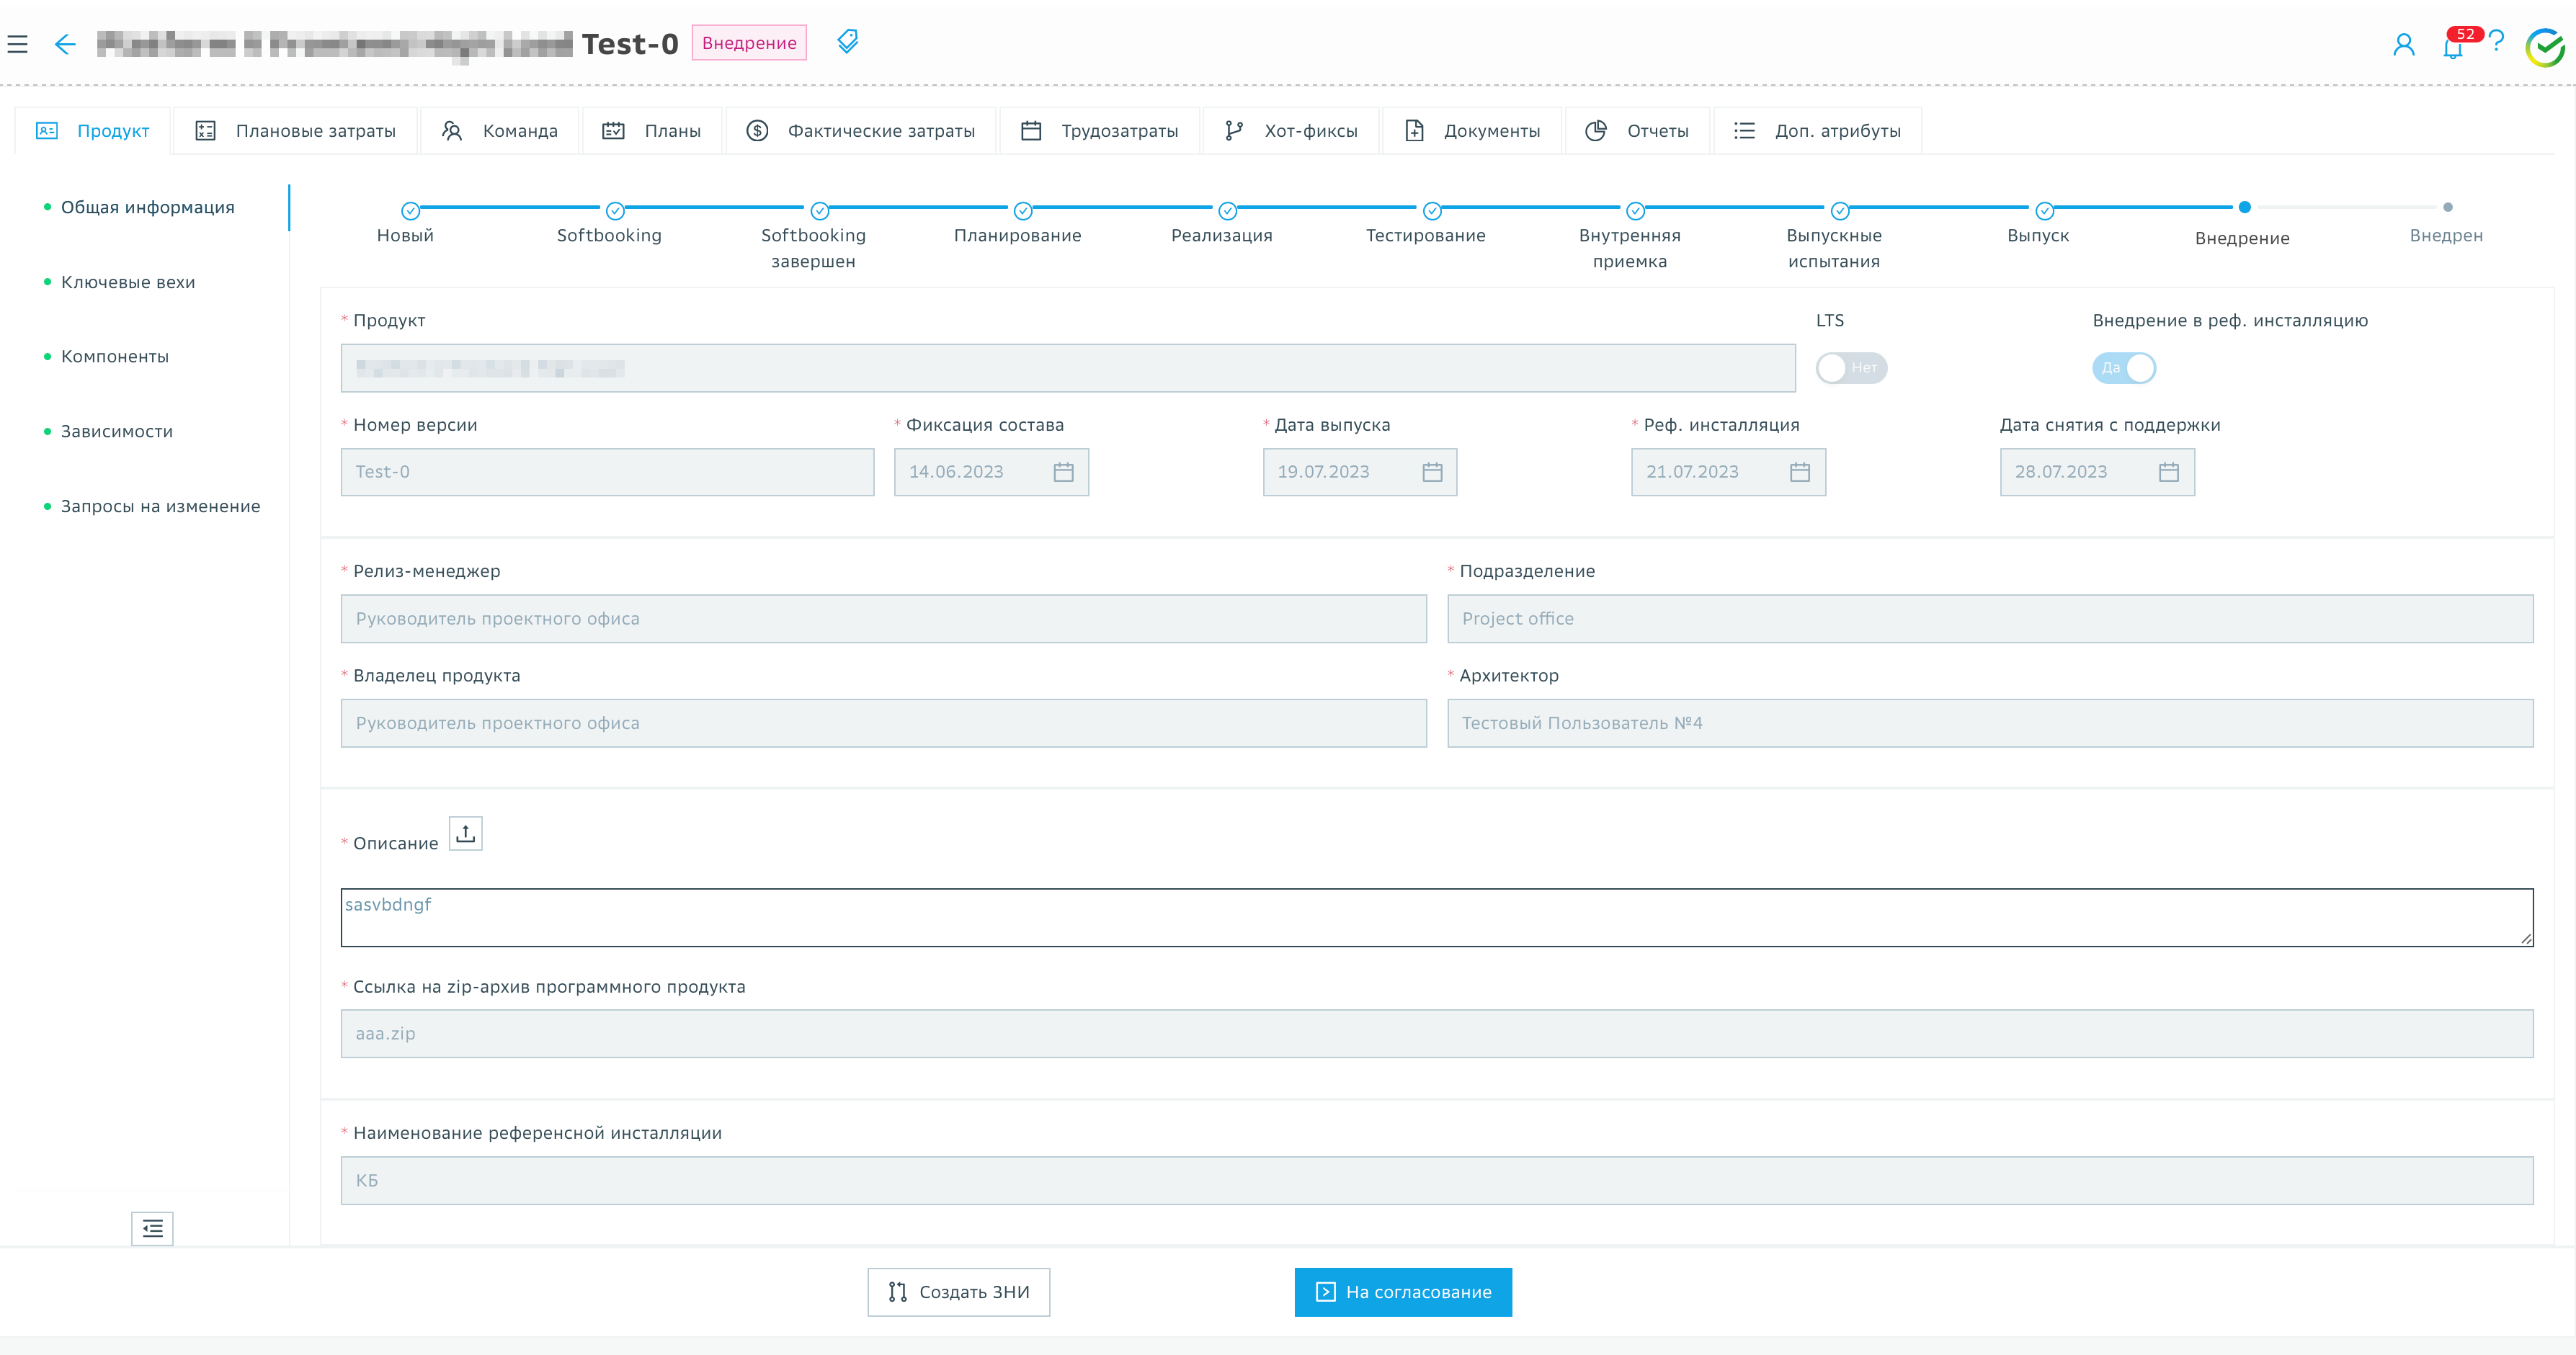Select Ключевые вехи in the sidebar
2576x1355 pixels.
[x=128, y=282]
